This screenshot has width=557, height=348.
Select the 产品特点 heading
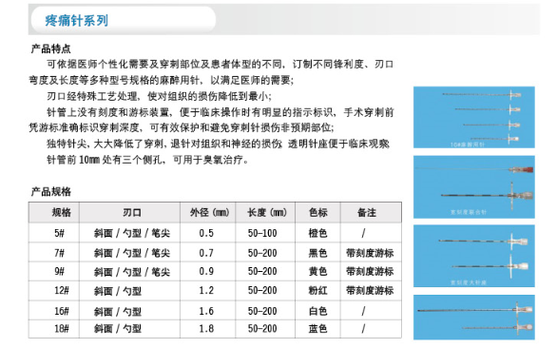pyautogui.click(x=50, y=48)
